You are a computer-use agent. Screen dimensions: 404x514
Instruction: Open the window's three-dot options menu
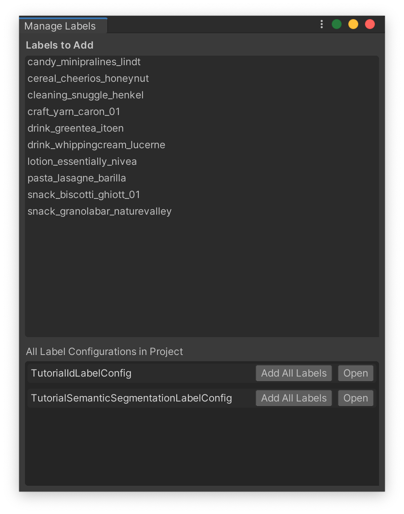[322, 24]
